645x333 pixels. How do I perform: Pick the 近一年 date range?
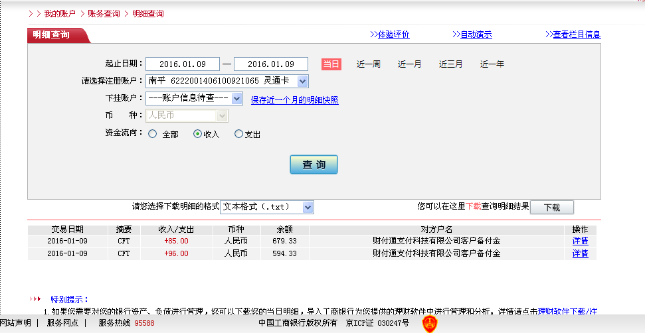(x=492, y=64)
